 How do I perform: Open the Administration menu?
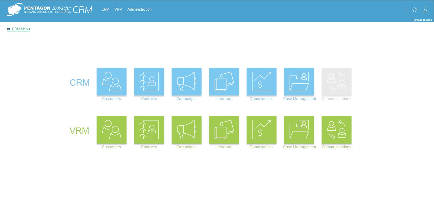(139, 9)
